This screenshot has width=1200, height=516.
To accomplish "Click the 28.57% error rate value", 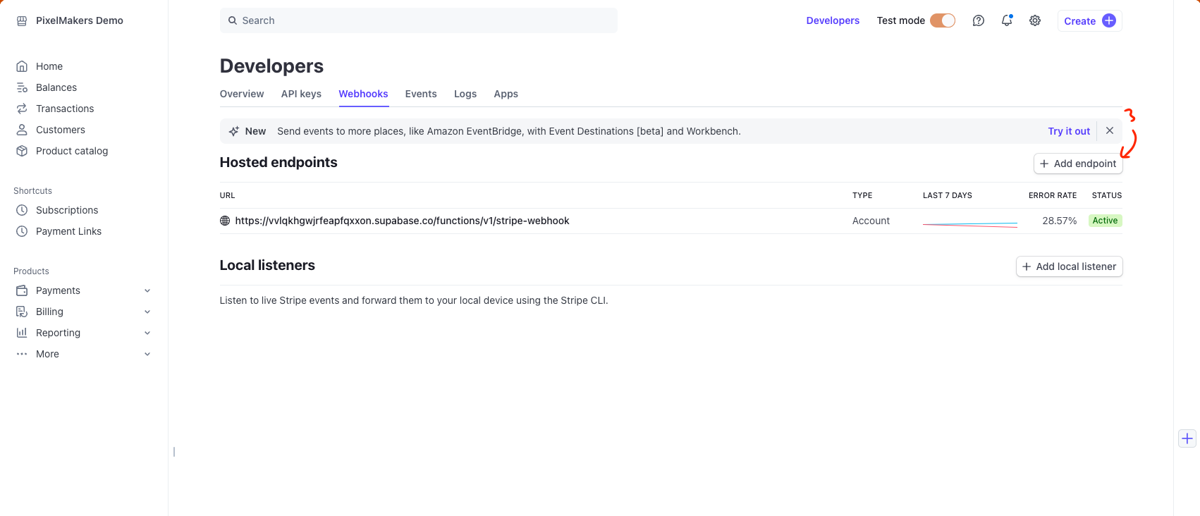I will [x=1060, y=221].
